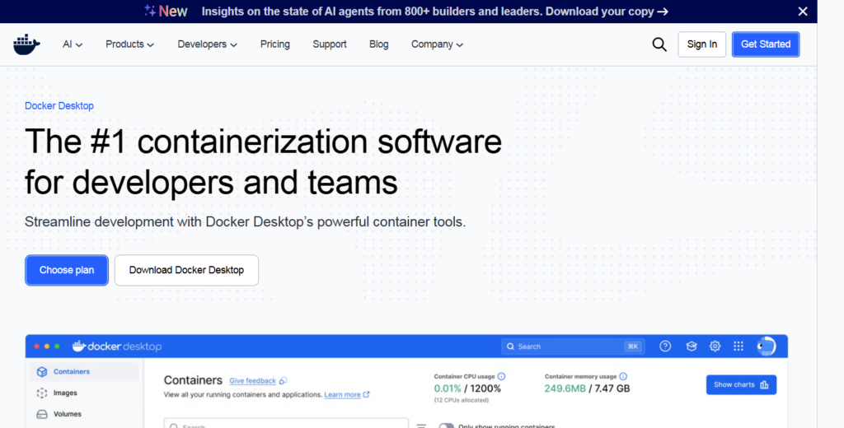Dismiss the announcement banner with X
Image resolution: width=844 pixels, height=428 pixels.
(x=803, y=12)
